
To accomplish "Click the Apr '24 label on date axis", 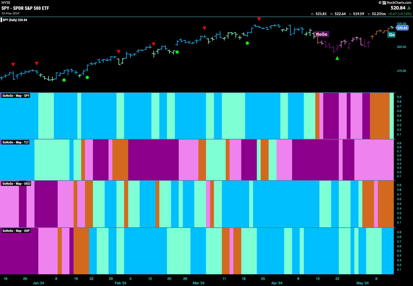I will tap(277, 283).
